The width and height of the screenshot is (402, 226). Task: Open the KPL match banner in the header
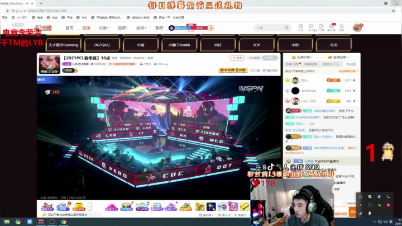[191, 28]
